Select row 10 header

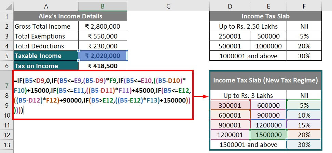click(7, 115)
